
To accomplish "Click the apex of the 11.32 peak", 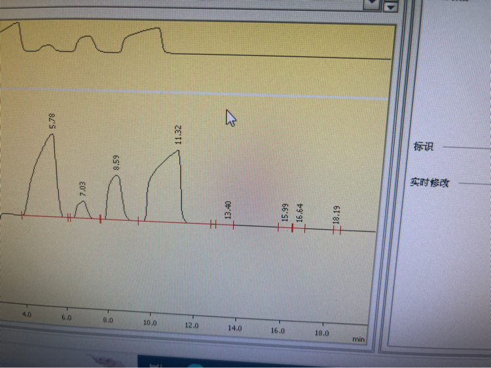I will [x=178, y=151].
